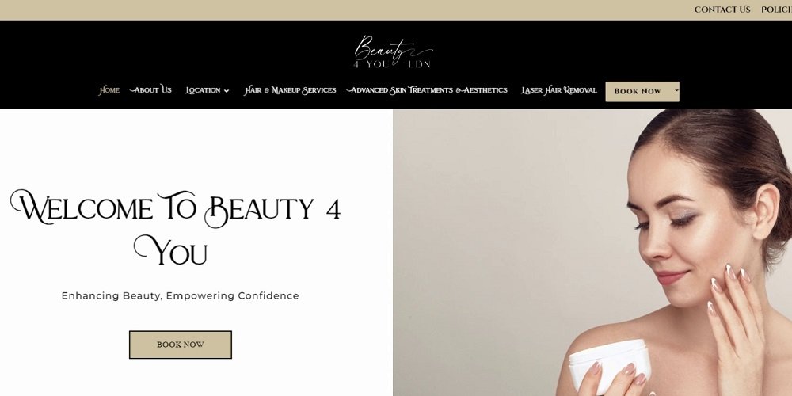
Task: Click the Welcome To Beauty 4 You heading
Action: tap(175, 228)
